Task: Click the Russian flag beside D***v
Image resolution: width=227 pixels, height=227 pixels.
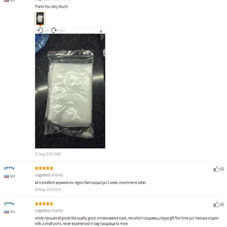Action: (6, 176)
